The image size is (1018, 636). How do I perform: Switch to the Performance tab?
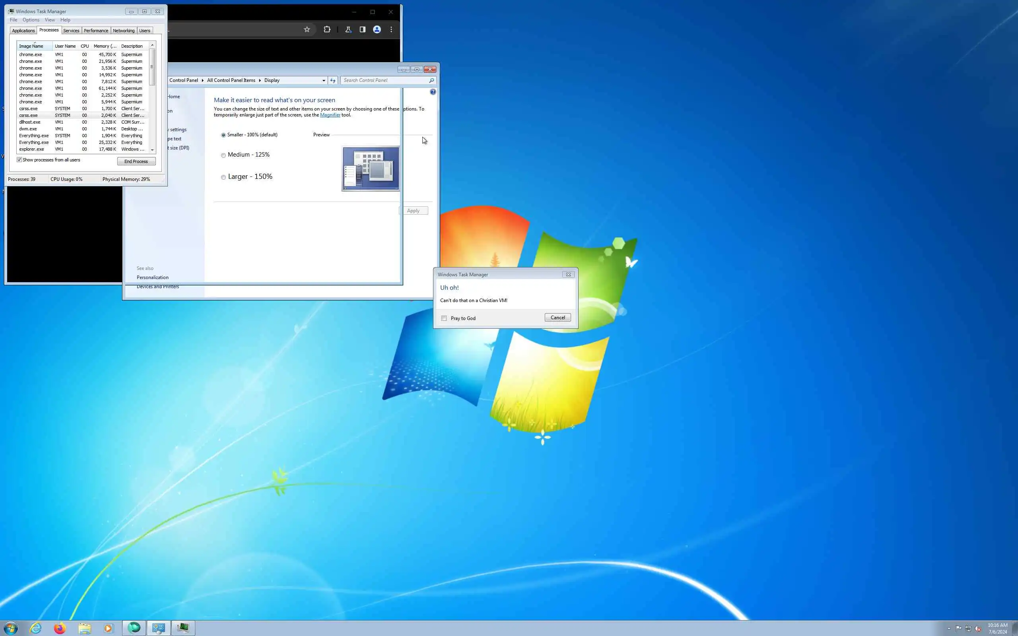pos(96,31)
